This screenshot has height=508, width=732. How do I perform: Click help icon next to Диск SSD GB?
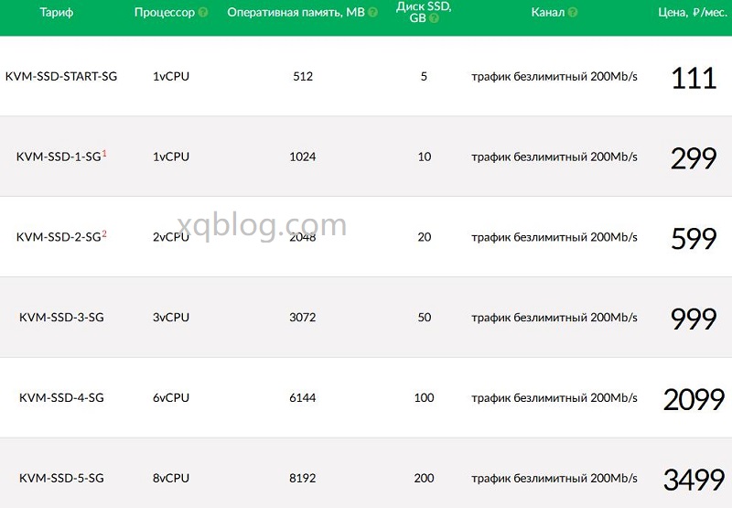(x=434, y=18)
